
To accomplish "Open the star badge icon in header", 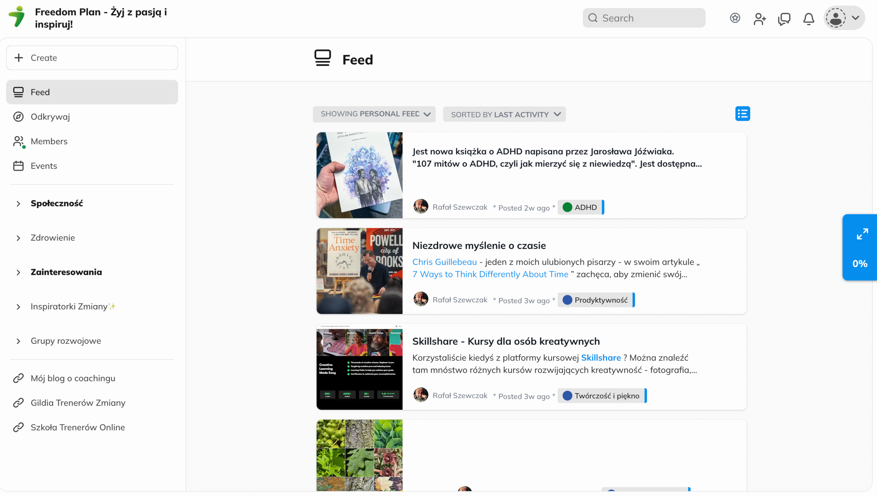I will (x=735, y=18).
